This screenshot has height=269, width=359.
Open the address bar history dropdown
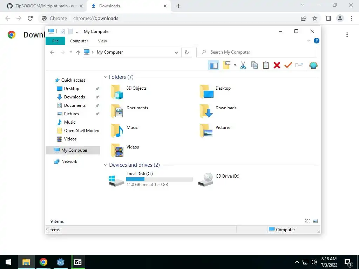[x=176, y=53]
